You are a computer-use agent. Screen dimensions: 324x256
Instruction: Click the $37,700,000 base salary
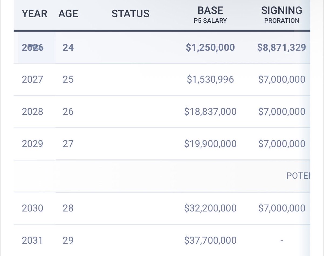pos(210,240)
